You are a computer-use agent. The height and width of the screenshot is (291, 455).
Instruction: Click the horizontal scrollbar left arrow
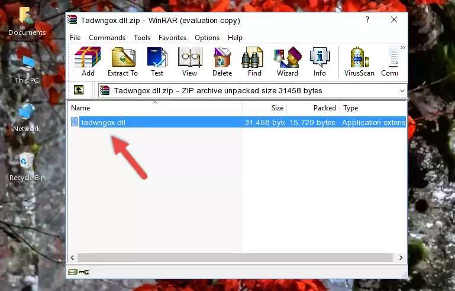73,257
